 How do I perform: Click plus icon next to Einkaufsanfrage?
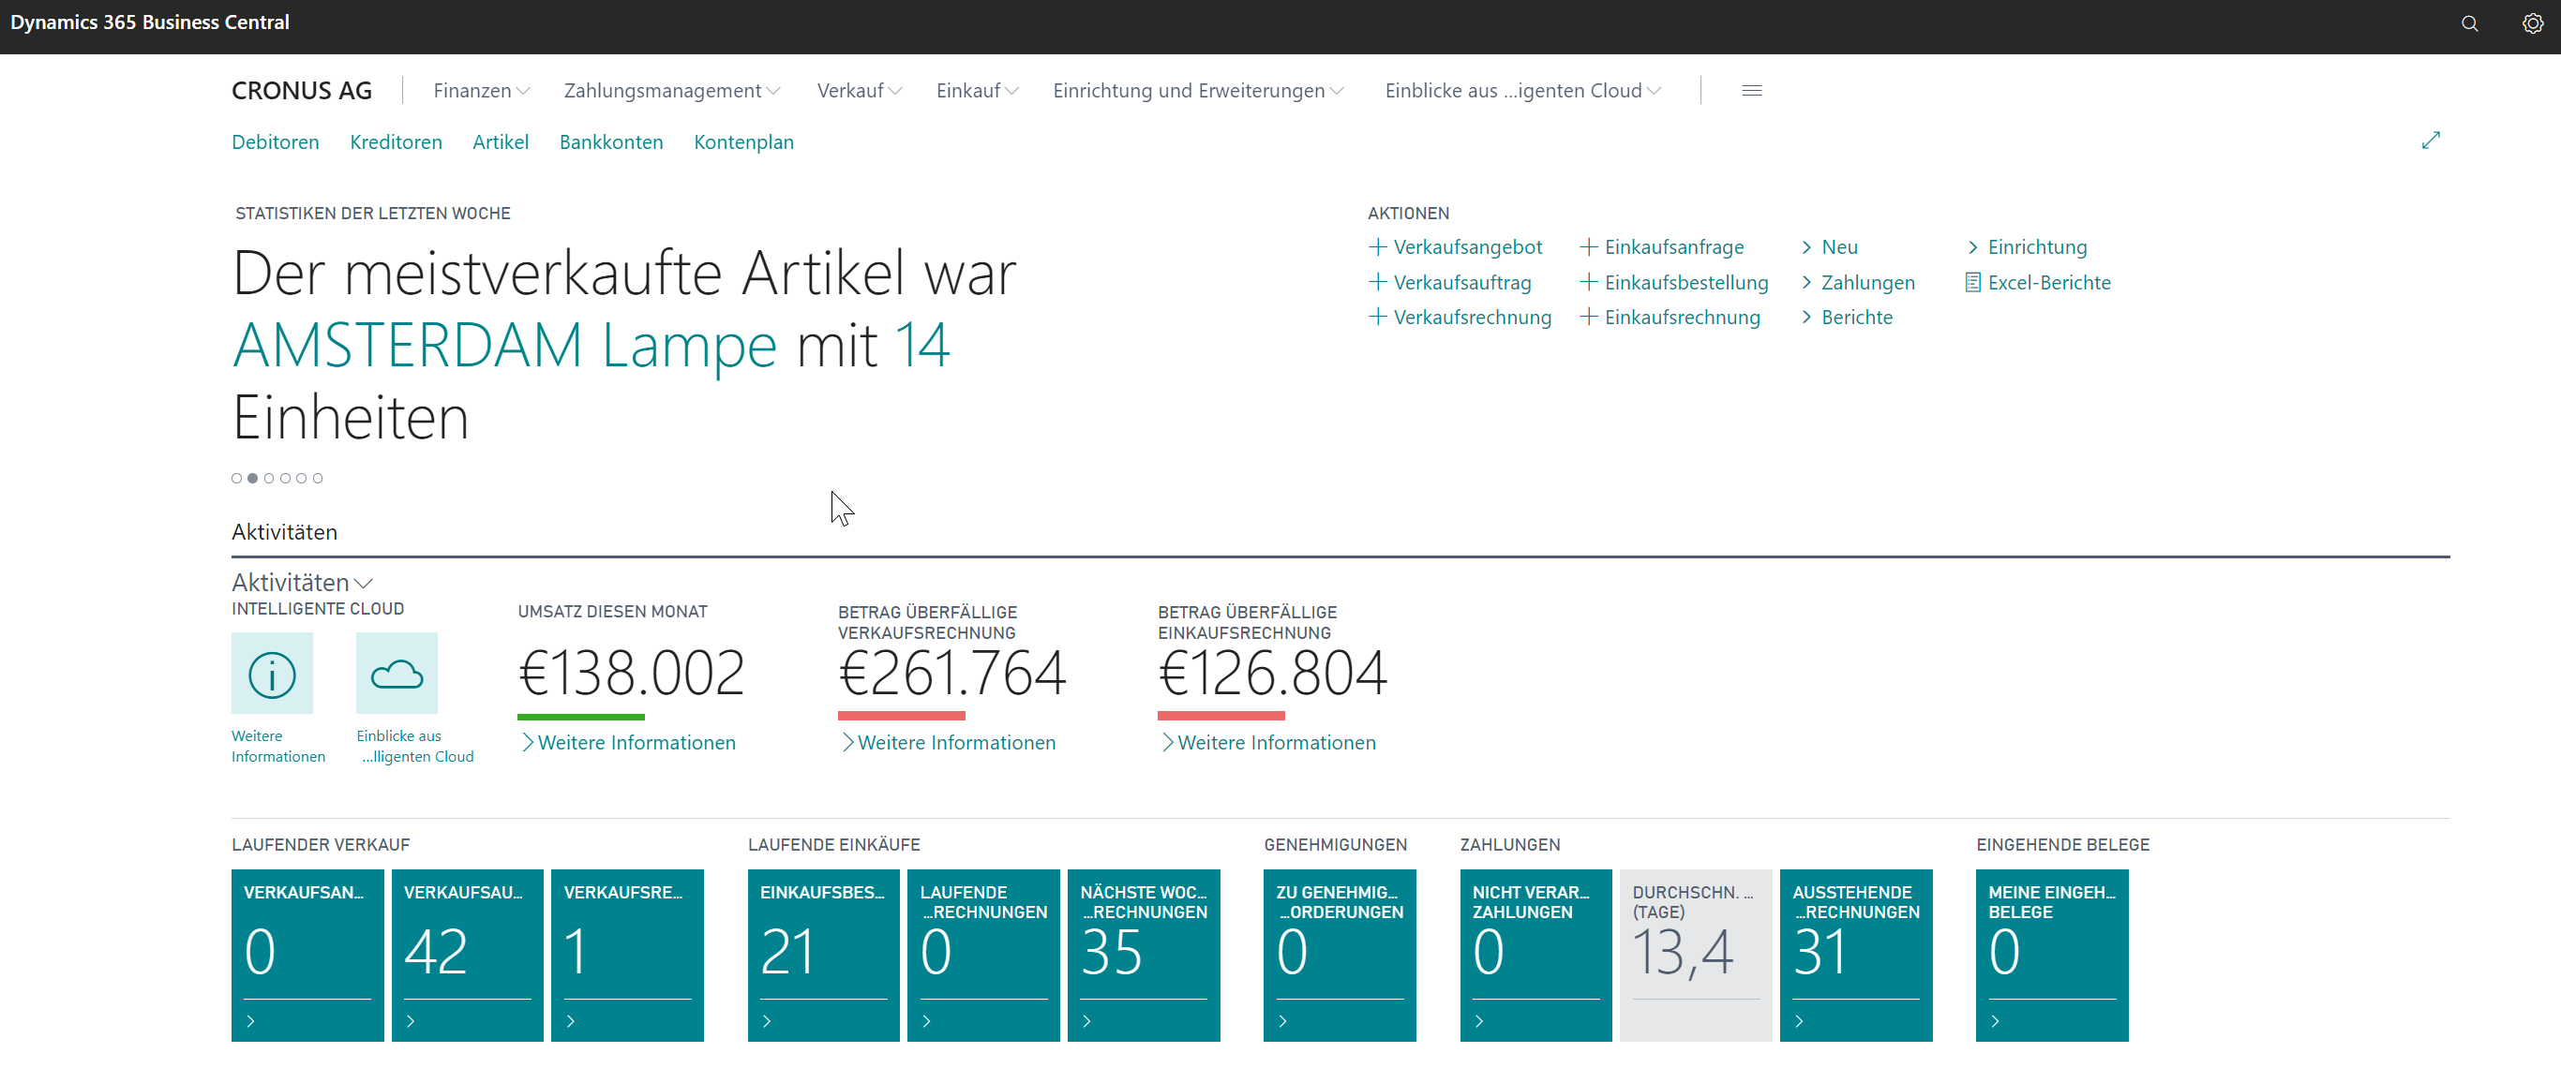click(1589, 246)
